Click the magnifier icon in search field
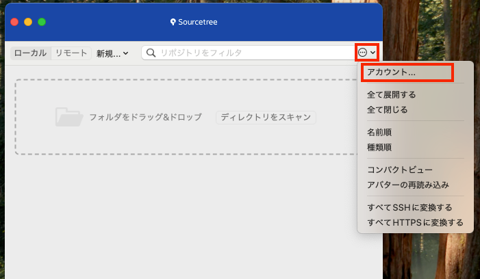 pos(151,53)
